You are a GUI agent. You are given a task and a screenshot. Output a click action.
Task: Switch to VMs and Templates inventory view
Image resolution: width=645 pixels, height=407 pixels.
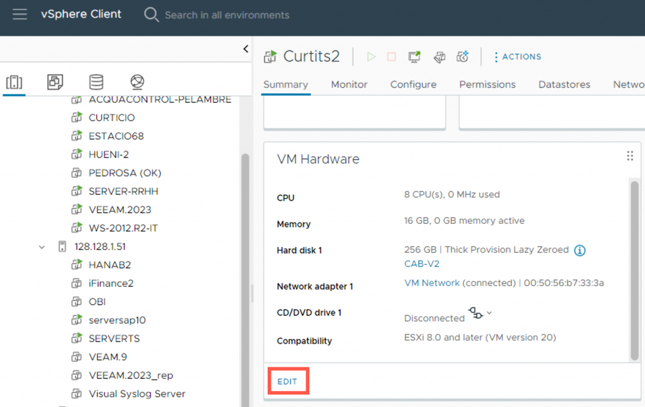[x=55, y=82]
